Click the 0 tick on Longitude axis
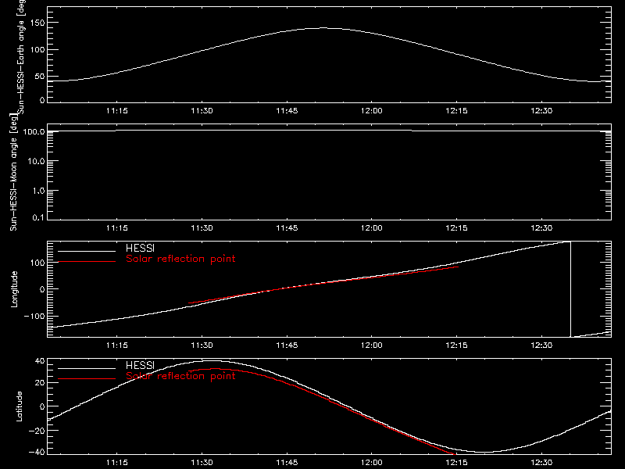The height and width of the screenshot is (469, 625). [42, 289]
